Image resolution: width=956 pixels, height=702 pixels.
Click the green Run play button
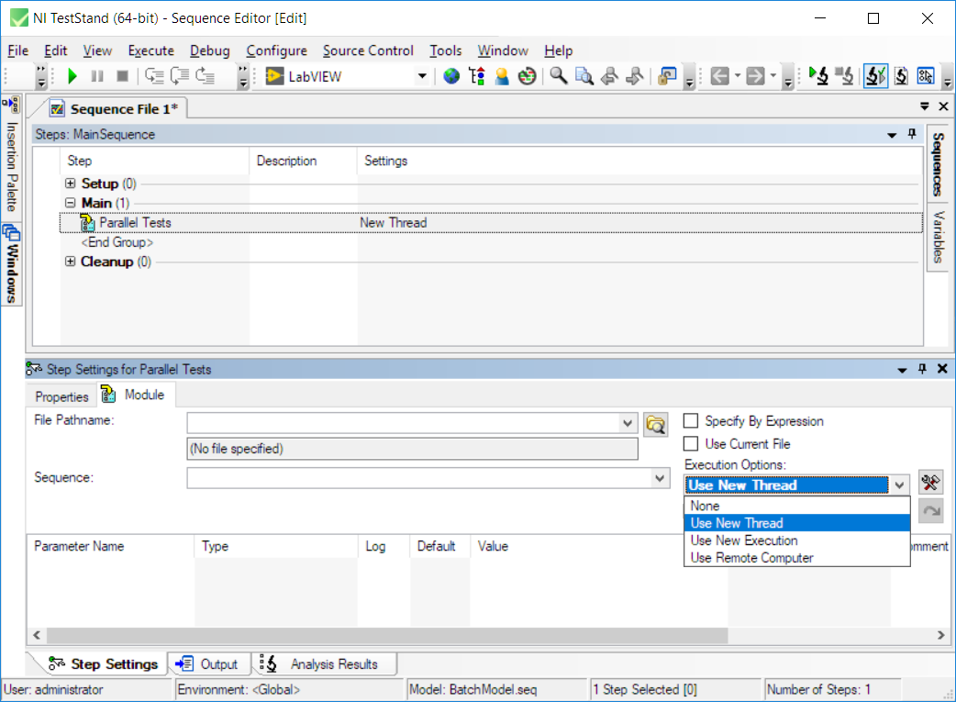point(72,77)
